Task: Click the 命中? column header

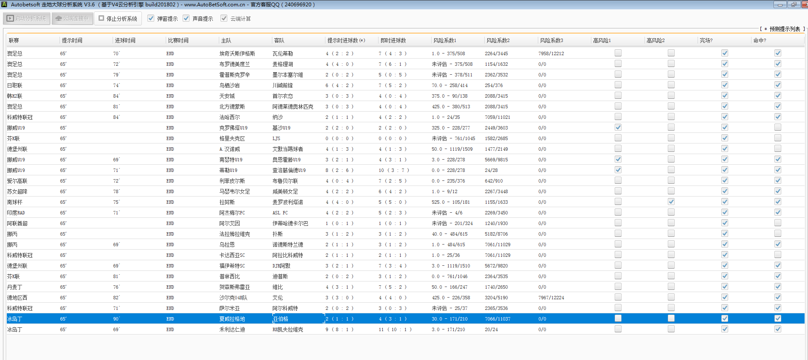Action: [760, 40]
